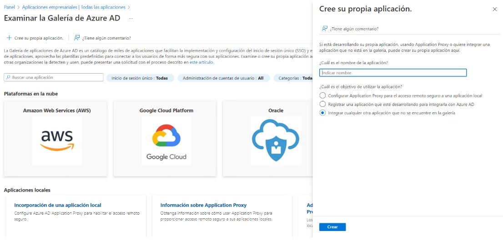This screenshot has height=246, width=503.
Task: Open the este artículo link
Action: click(x=201, y=62)
